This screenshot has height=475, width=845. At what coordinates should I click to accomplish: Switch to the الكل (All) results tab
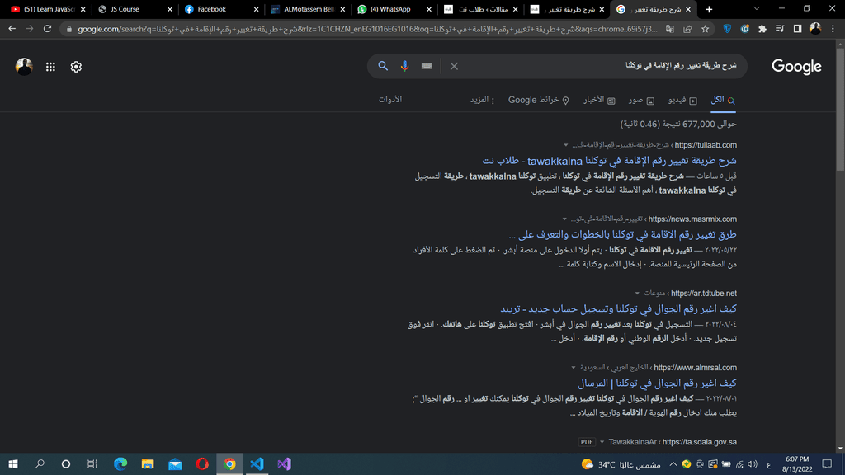click(723, 100)
